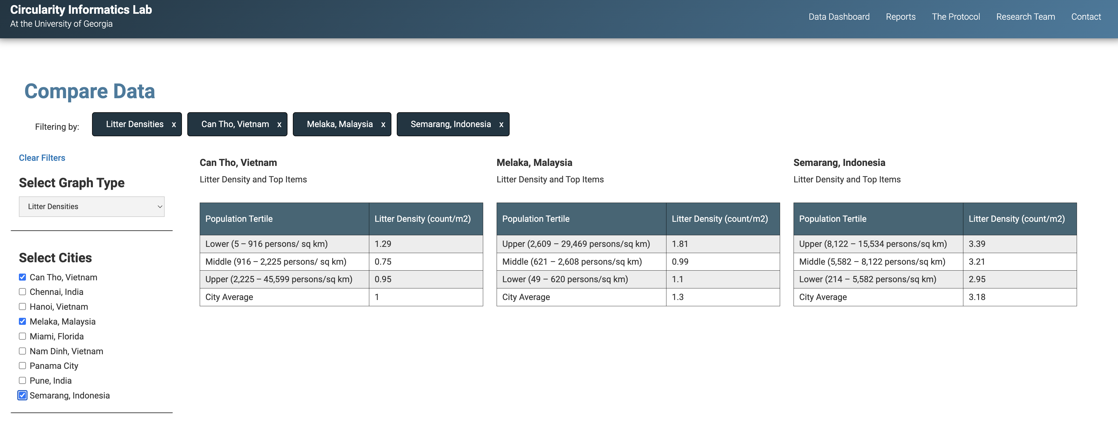This screenshot has width=1118, height=443.
Task: Check the Hanoi, Vietnam city option
Action: (23, 307)
